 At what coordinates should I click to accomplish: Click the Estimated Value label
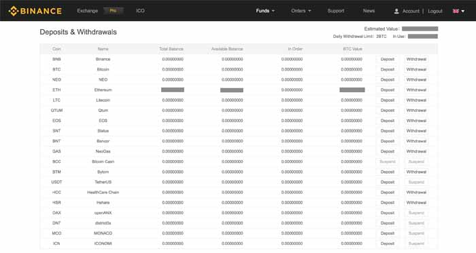click(381, 28)
